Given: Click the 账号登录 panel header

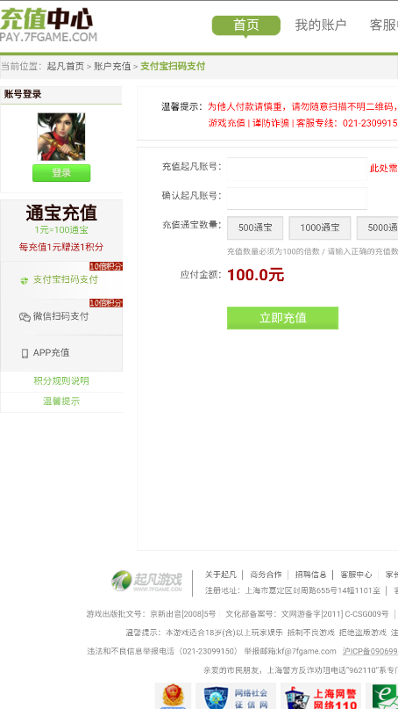Looking at the screenshot, I should click(61, 95).
